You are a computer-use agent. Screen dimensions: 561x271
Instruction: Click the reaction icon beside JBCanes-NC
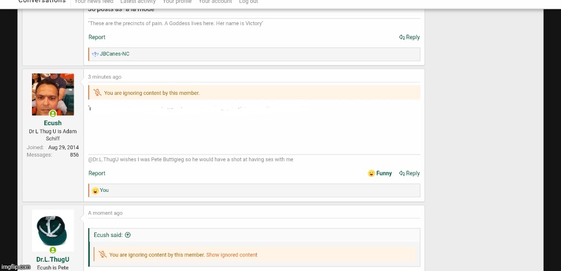point(95,54)
